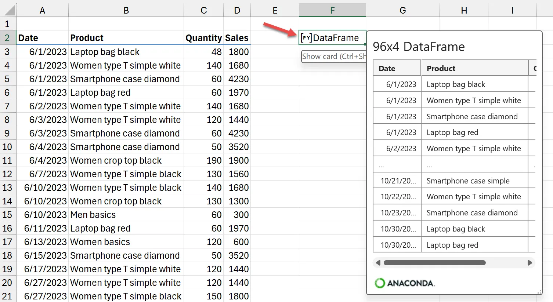The width and height of the screenshot is (553, 302).
Task: Click the 96x4 DataFrame card title
Action: pyautogui.click(x=419, y=47)
